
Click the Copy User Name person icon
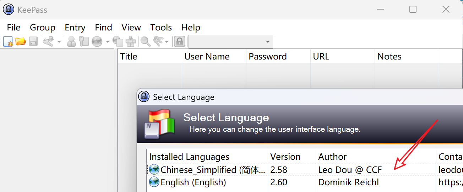click(x=71, y=41)
